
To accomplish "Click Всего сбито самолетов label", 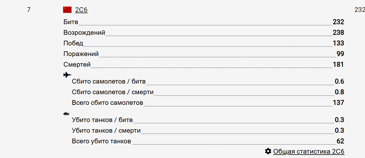I will coord(107,103).
